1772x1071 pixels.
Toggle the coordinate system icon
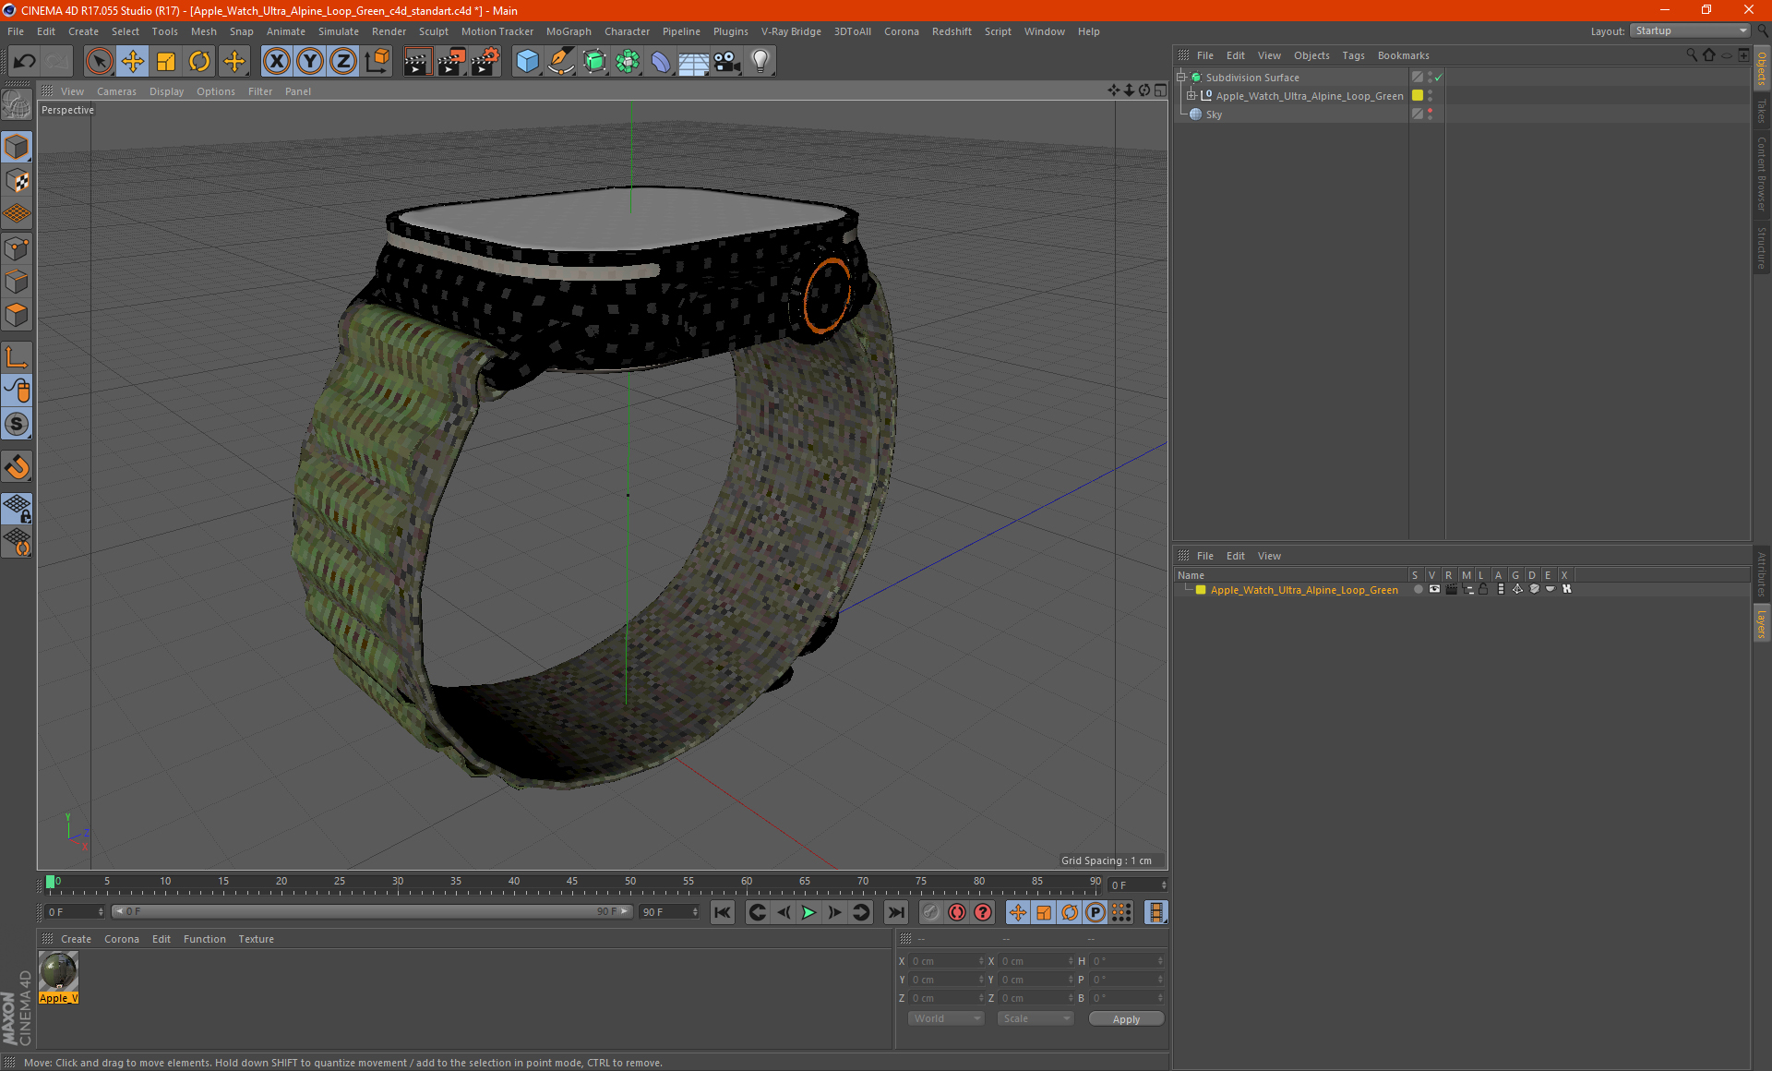[x=377, y=62]
